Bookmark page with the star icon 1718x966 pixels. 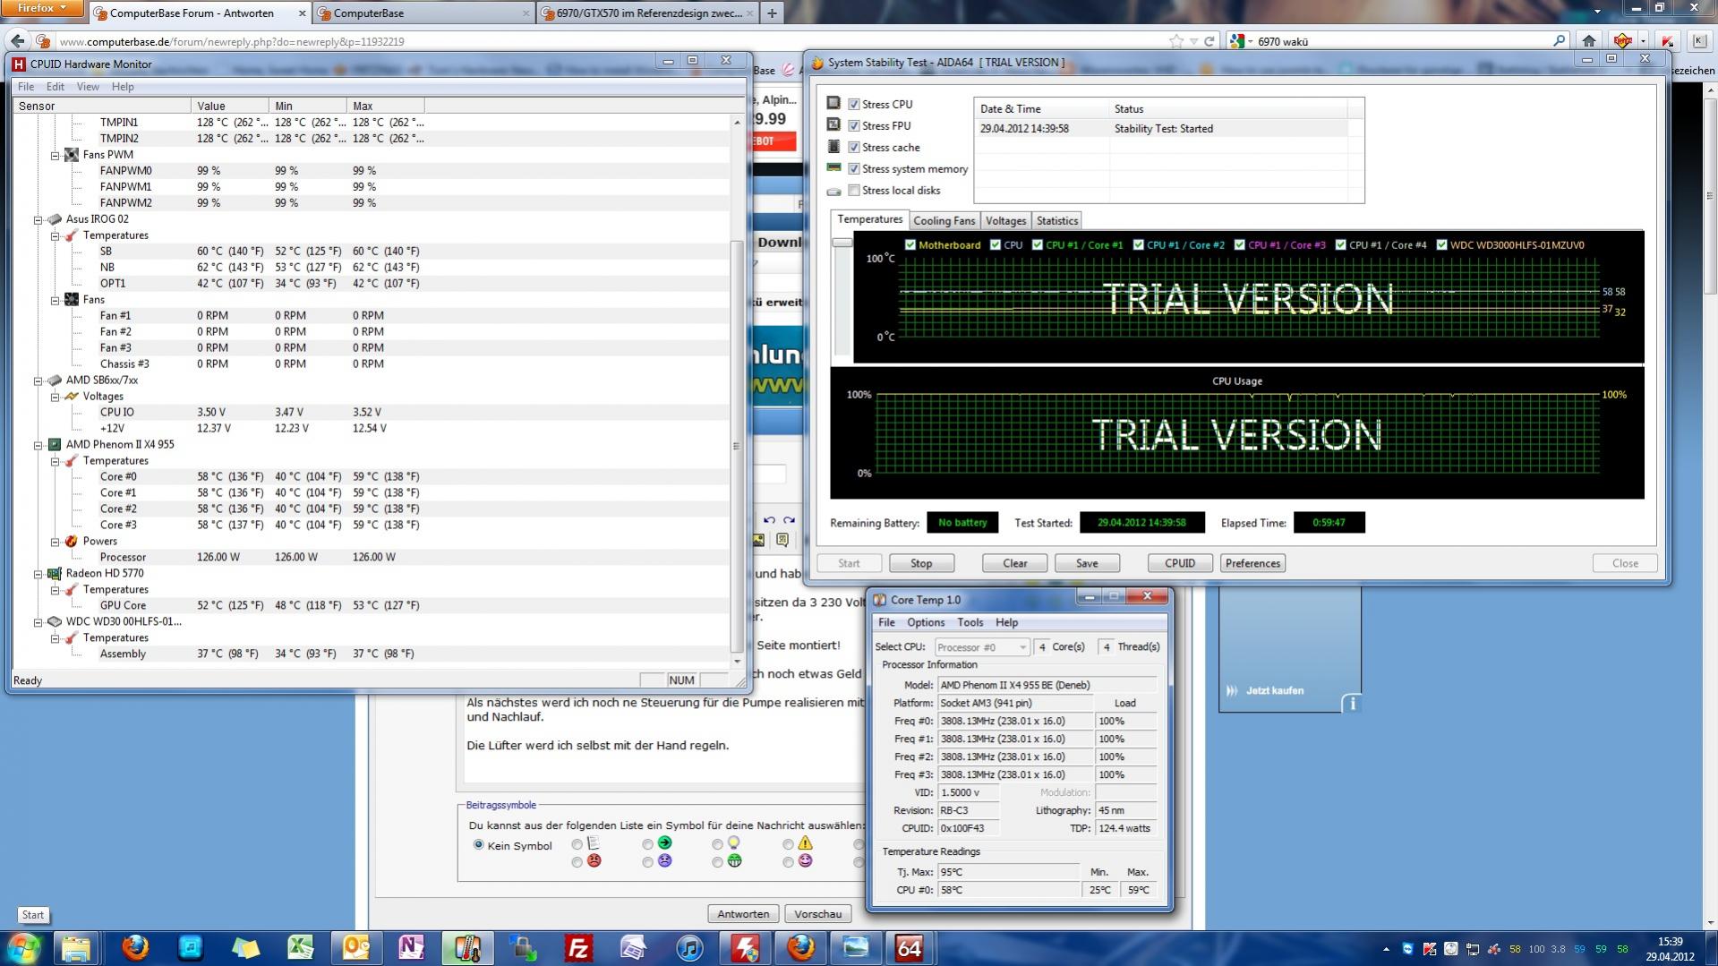(1175, 41)
